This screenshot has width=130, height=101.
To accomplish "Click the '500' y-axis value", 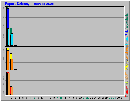I will 4,36.
